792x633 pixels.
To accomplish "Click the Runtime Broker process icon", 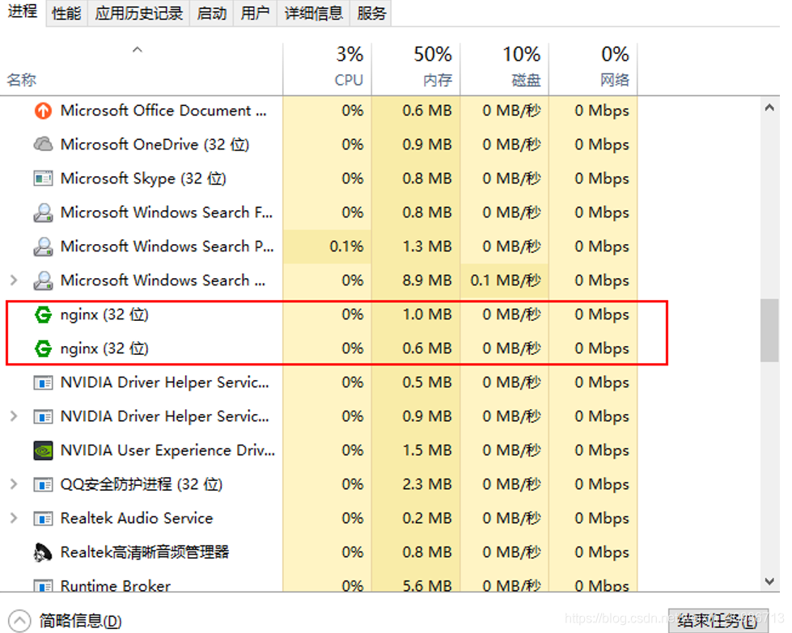I will coord(43,585).
